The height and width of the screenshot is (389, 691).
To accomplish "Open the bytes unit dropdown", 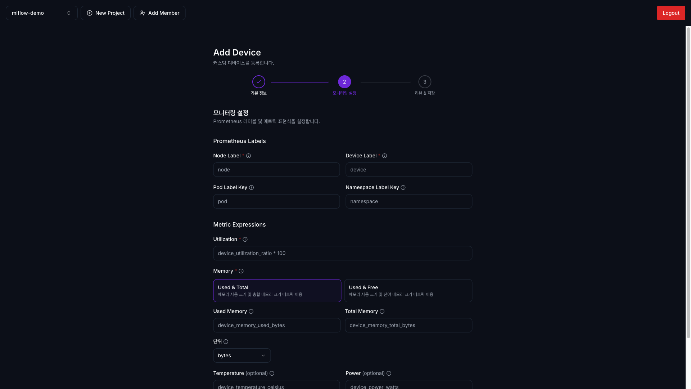I will (241, 356).
